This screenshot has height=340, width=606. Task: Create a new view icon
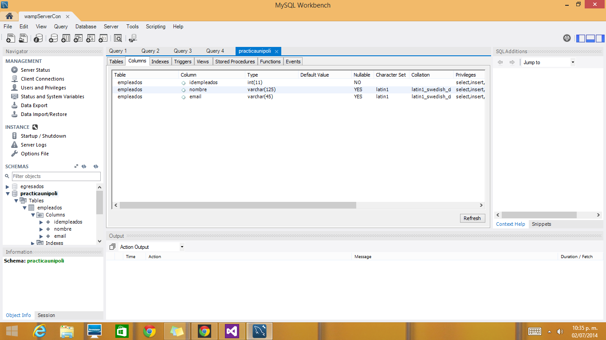[x=79, y=39]
